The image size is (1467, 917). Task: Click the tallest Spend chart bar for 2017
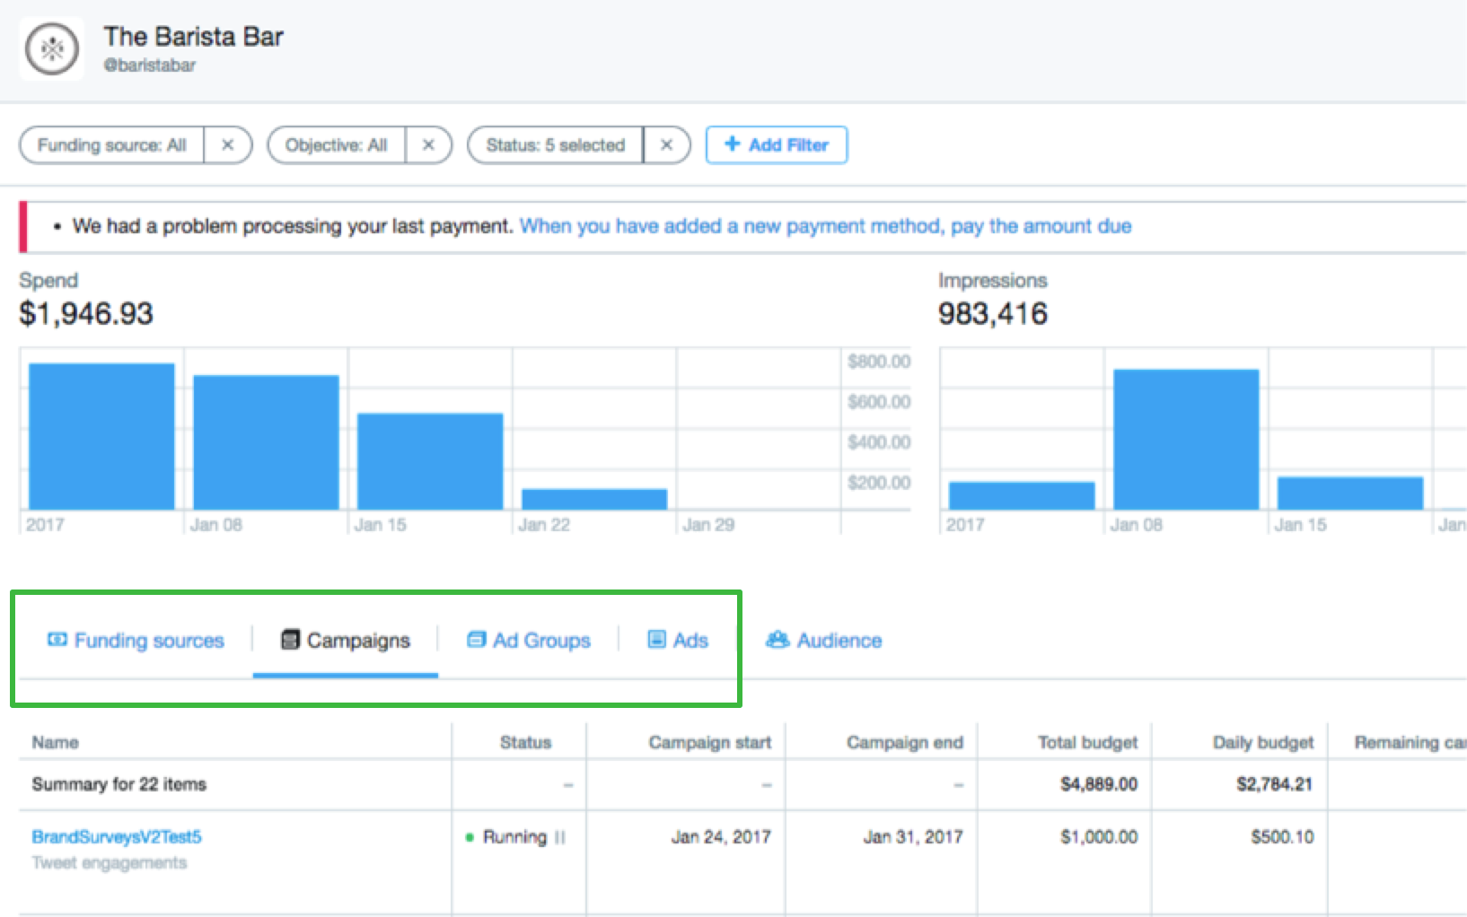(x=101, y=436)
